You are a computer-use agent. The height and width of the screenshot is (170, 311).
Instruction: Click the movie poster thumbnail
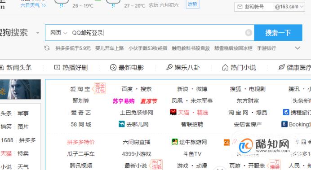[20, 89]
